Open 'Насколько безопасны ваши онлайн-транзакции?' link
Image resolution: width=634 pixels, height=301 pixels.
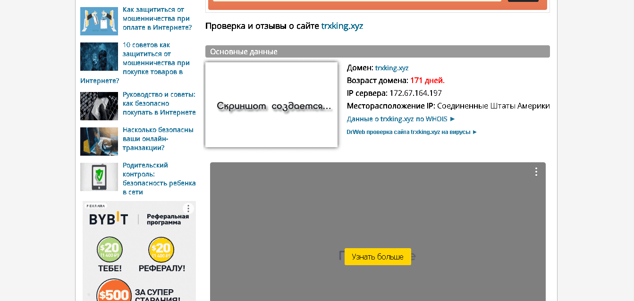click(158, 139)
